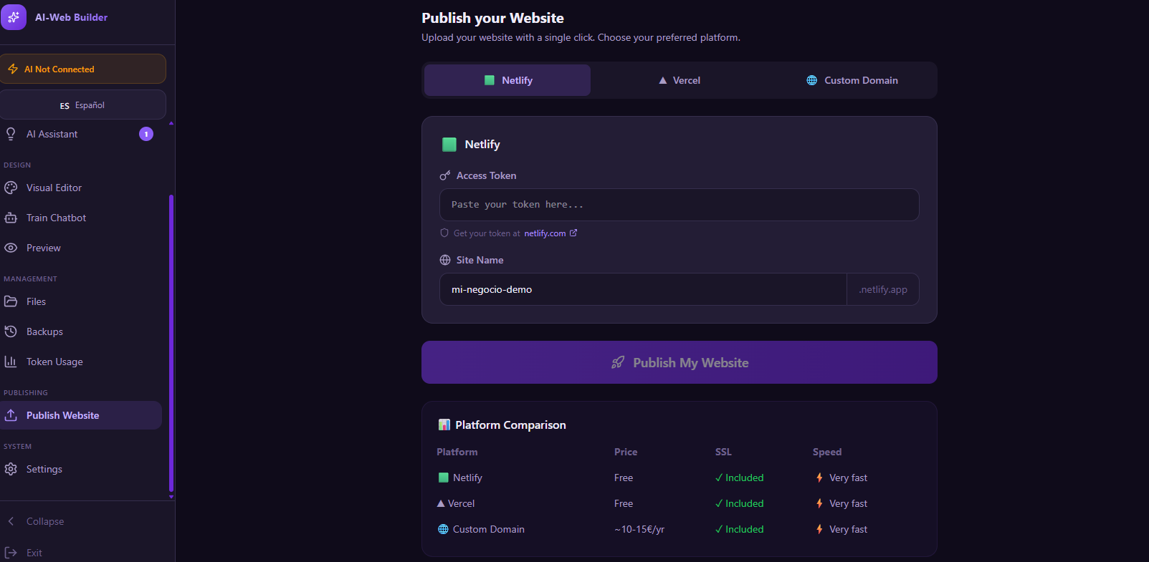
Task: Click the lightning bolt AI status icon
Action: click(x=13, y=69)
